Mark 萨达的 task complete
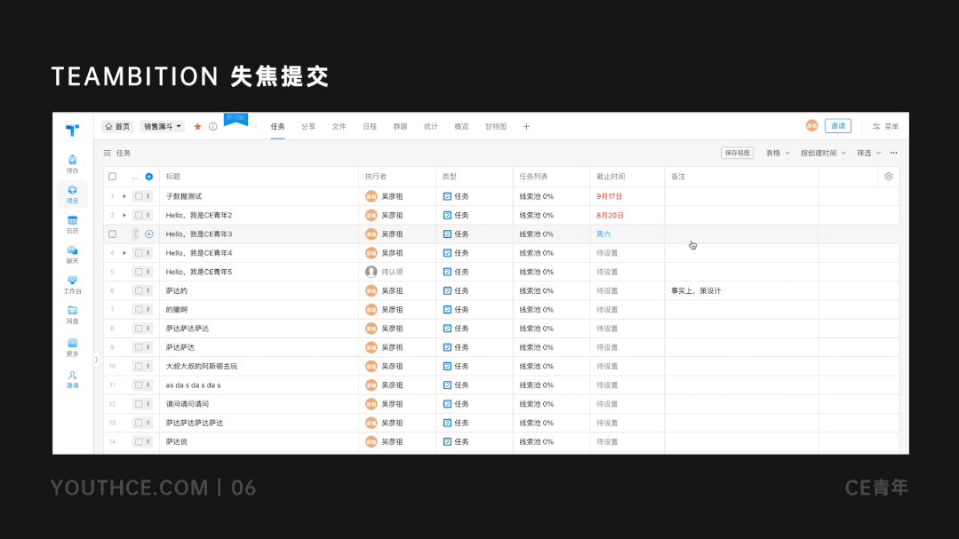Screen dimensions: 959x539 139,291
